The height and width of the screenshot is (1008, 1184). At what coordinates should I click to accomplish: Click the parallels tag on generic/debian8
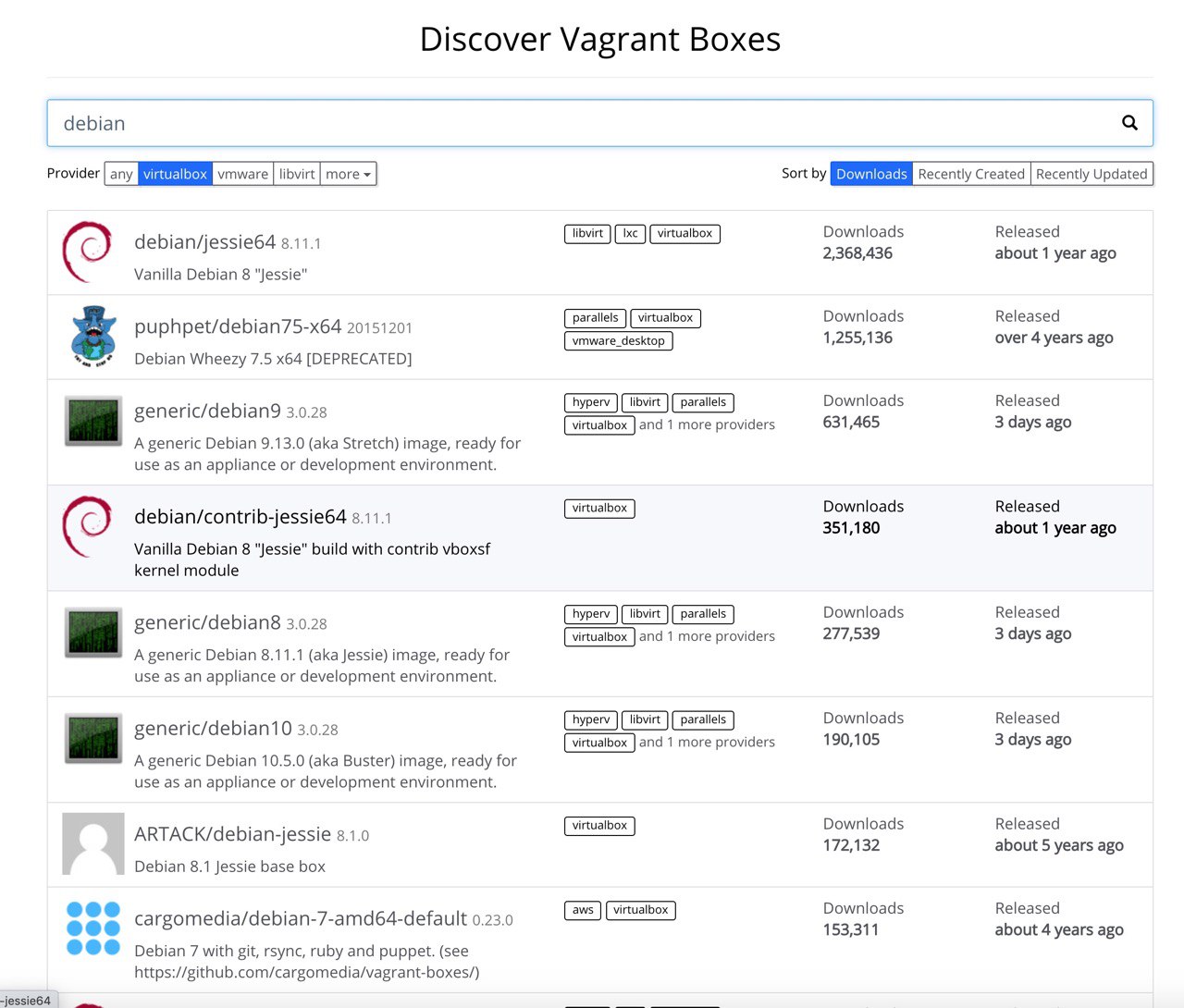coord(703,614)
